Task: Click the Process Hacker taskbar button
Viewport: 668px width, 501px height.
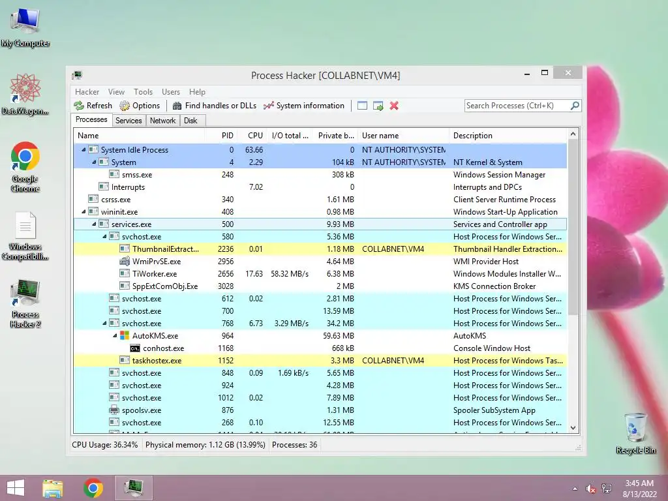Action: [134, 488]
